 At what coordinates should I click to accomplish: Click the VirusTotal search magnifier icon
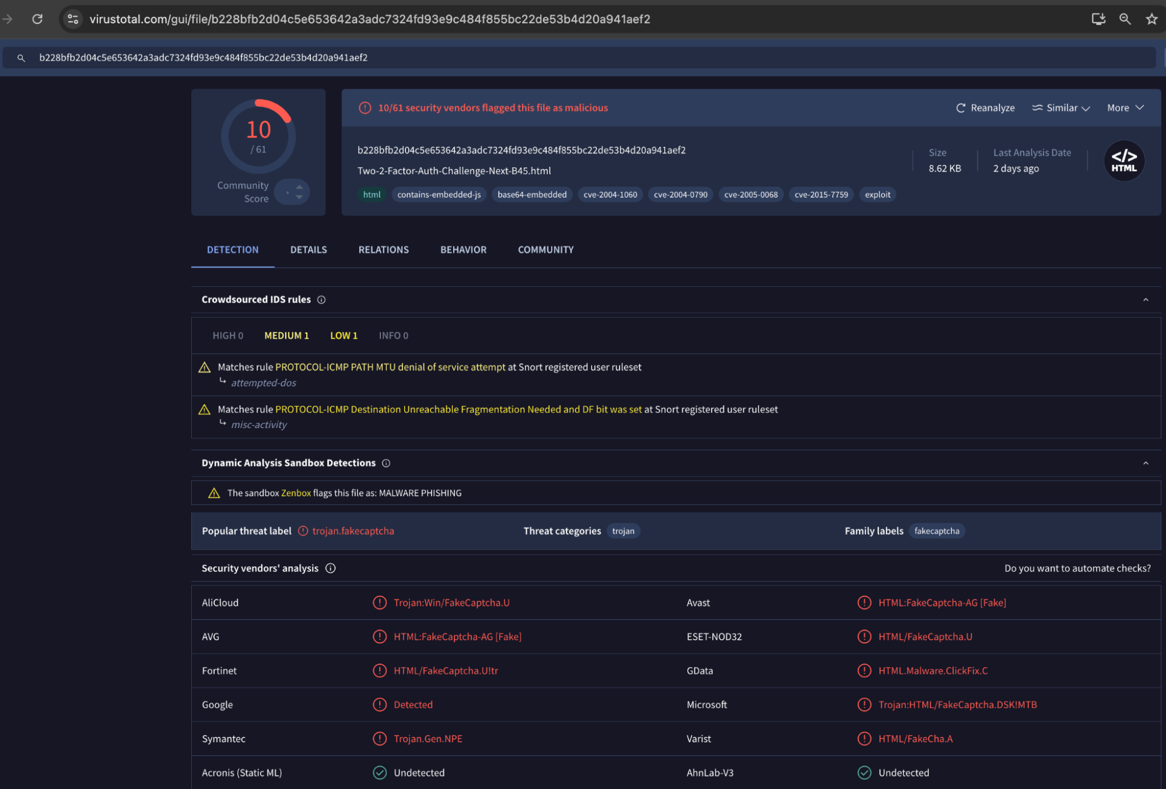coord(21,58)
